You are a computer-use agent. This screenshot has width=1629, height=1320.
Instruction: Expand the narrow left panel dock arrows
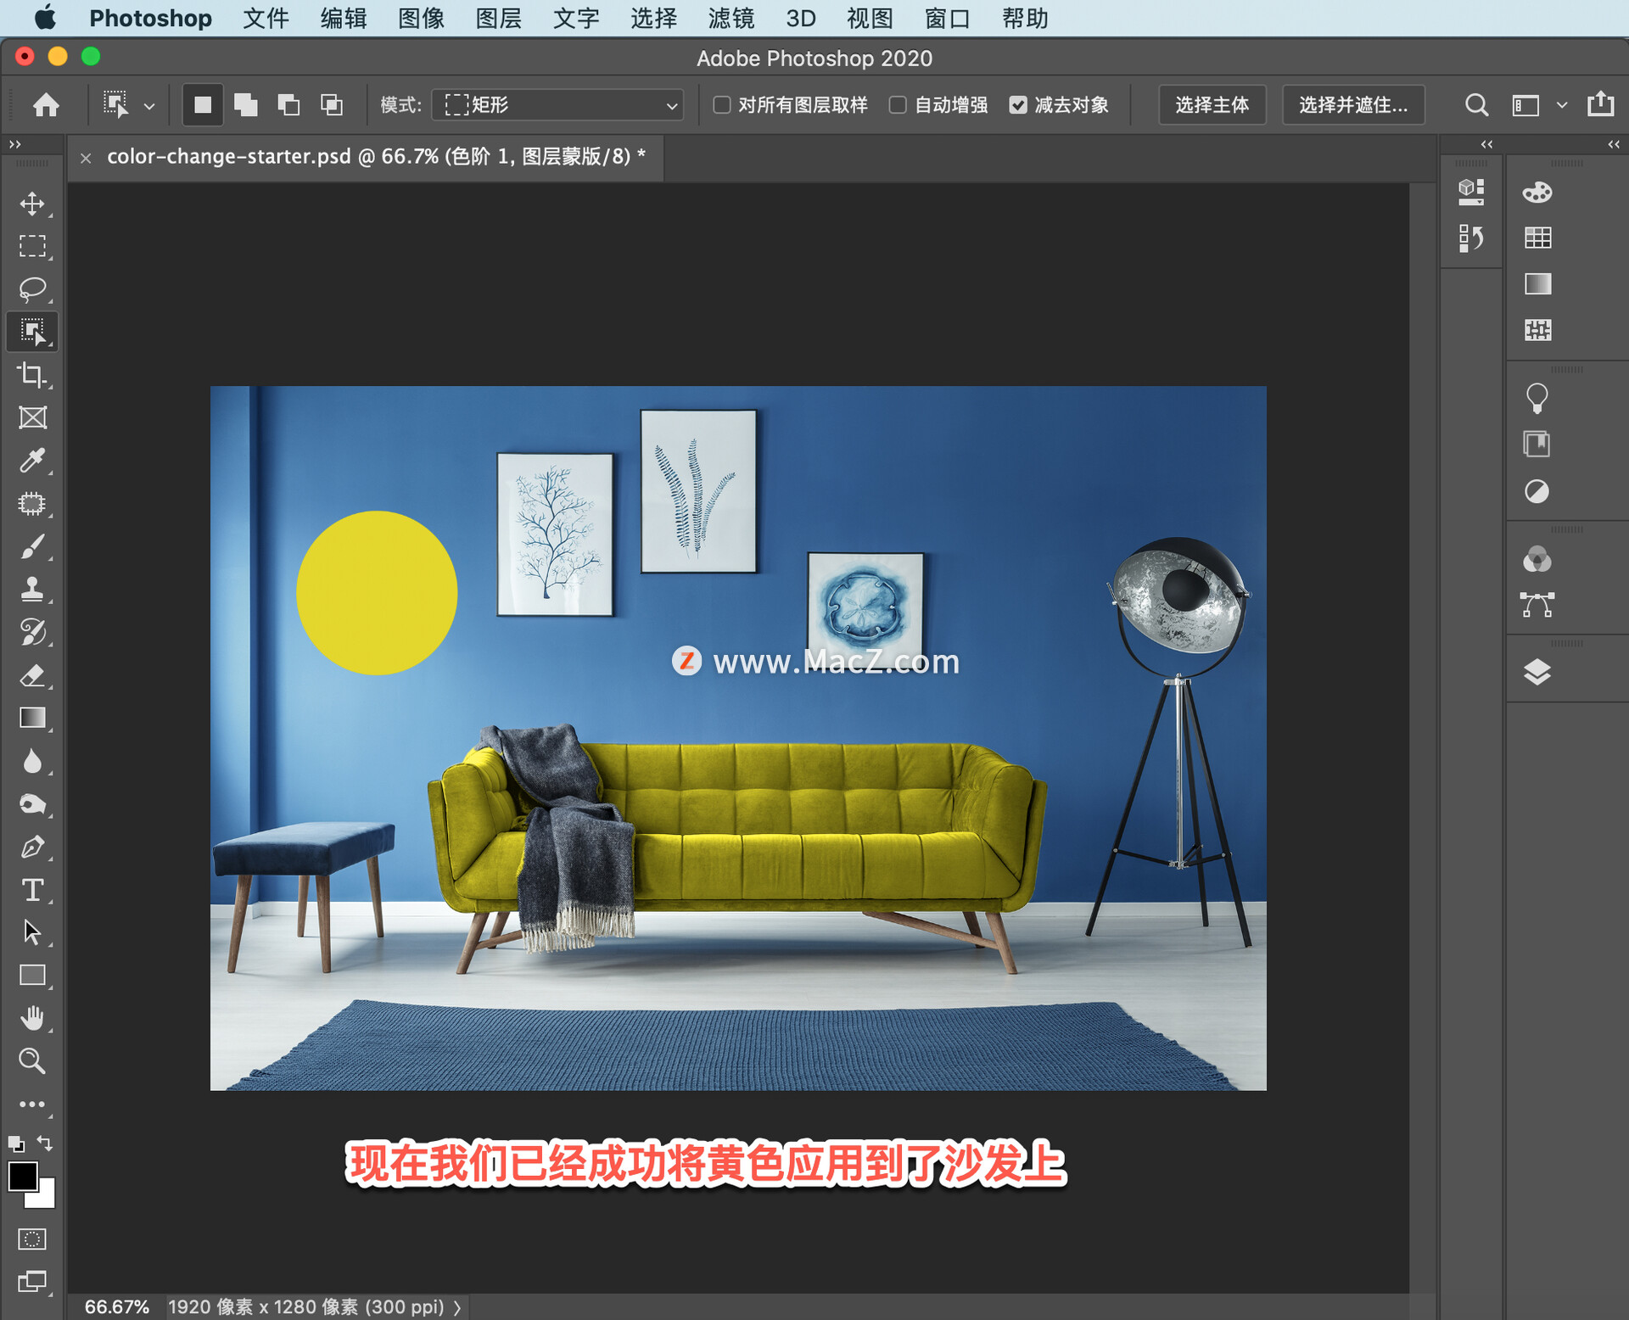point(1486,144)
